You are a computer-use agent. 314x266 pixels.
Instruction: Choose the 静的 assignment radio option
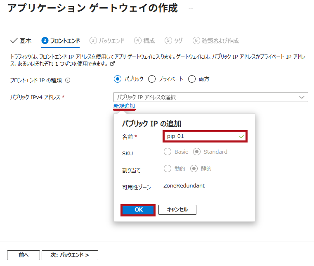click(x=194, y=169)
